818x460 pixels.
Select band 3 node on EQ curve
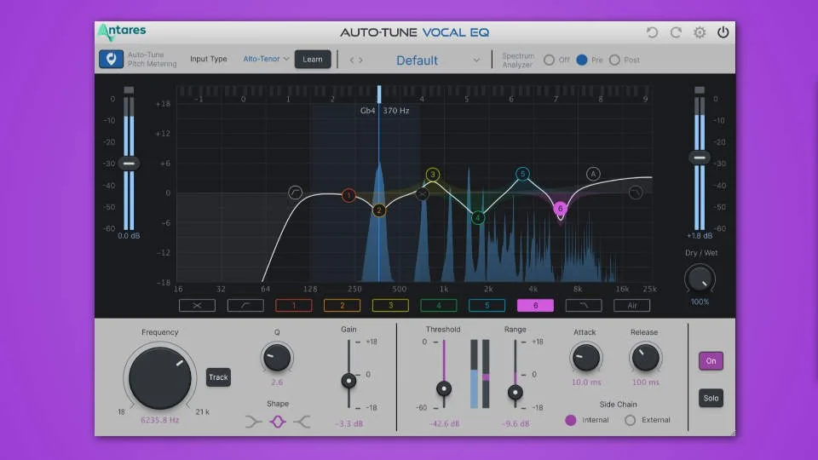click(433, 174)
